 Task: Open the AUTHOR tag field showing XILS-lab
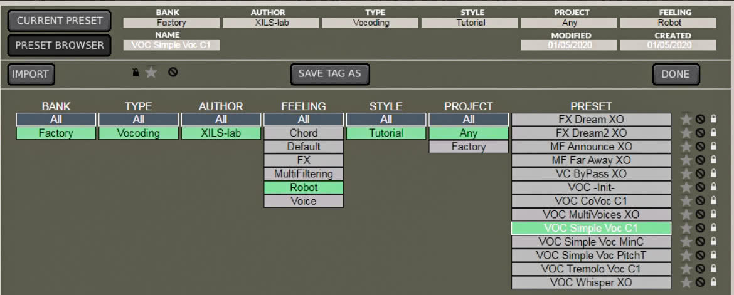click(x=270, y=23)
